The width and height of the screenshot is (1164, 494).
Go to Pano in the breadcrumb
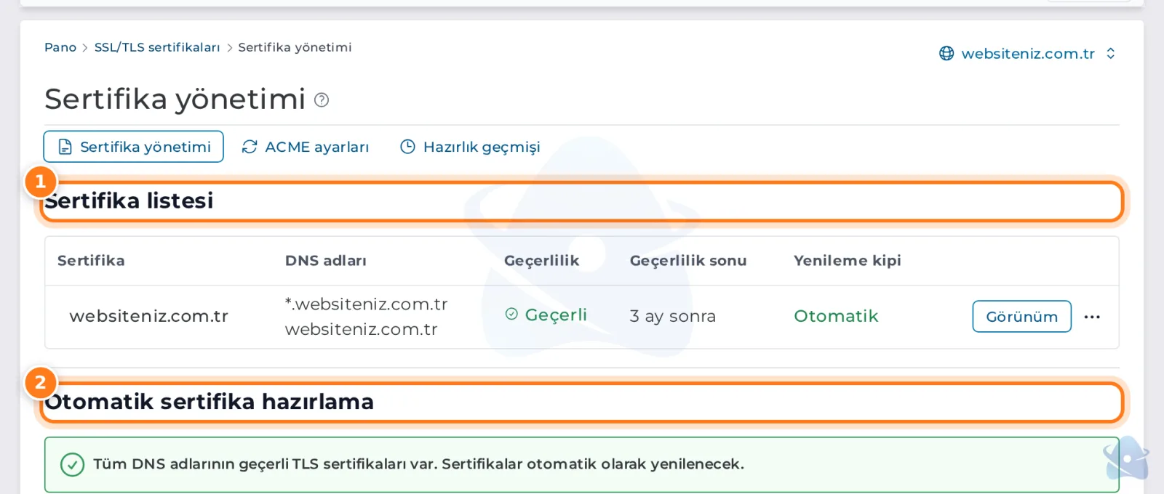click(x=60, y=47)
